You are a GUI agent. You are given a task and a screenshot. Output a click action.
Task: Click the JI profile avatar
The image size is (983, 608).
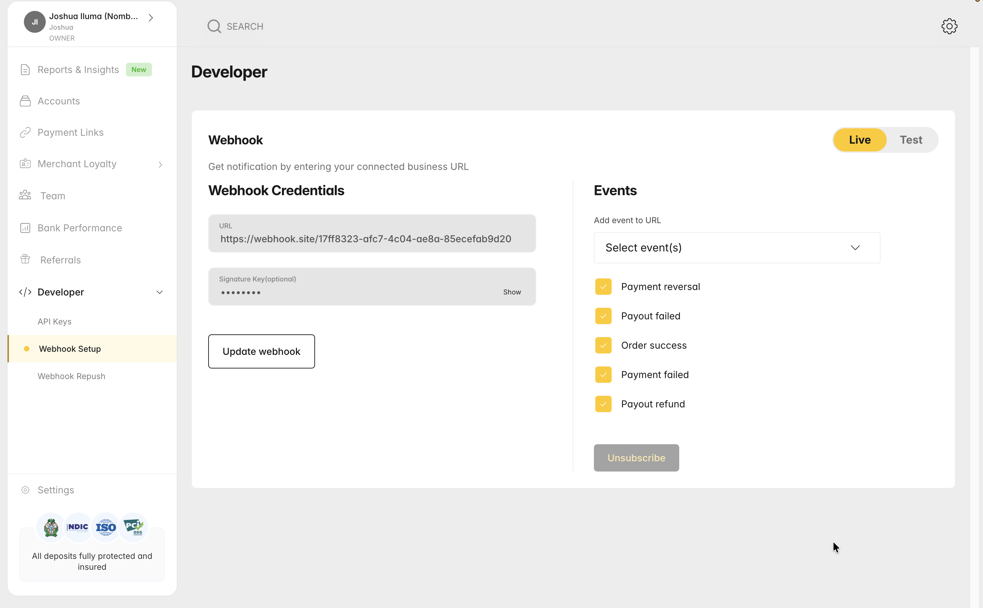tap(34, 22)
